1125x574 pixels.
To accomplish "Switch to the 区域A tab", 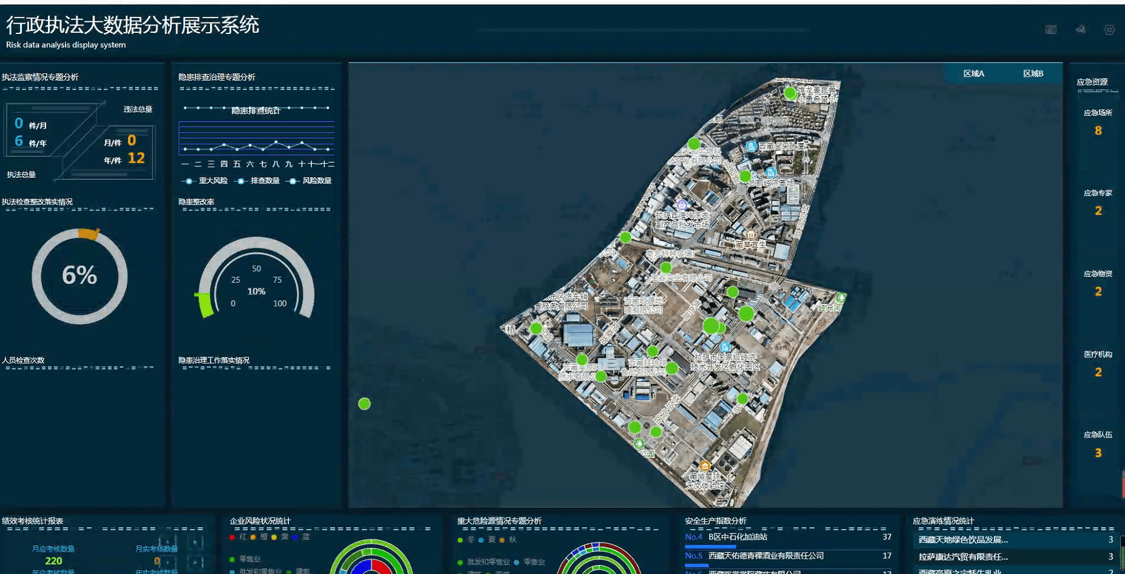I will coord(974,73).
